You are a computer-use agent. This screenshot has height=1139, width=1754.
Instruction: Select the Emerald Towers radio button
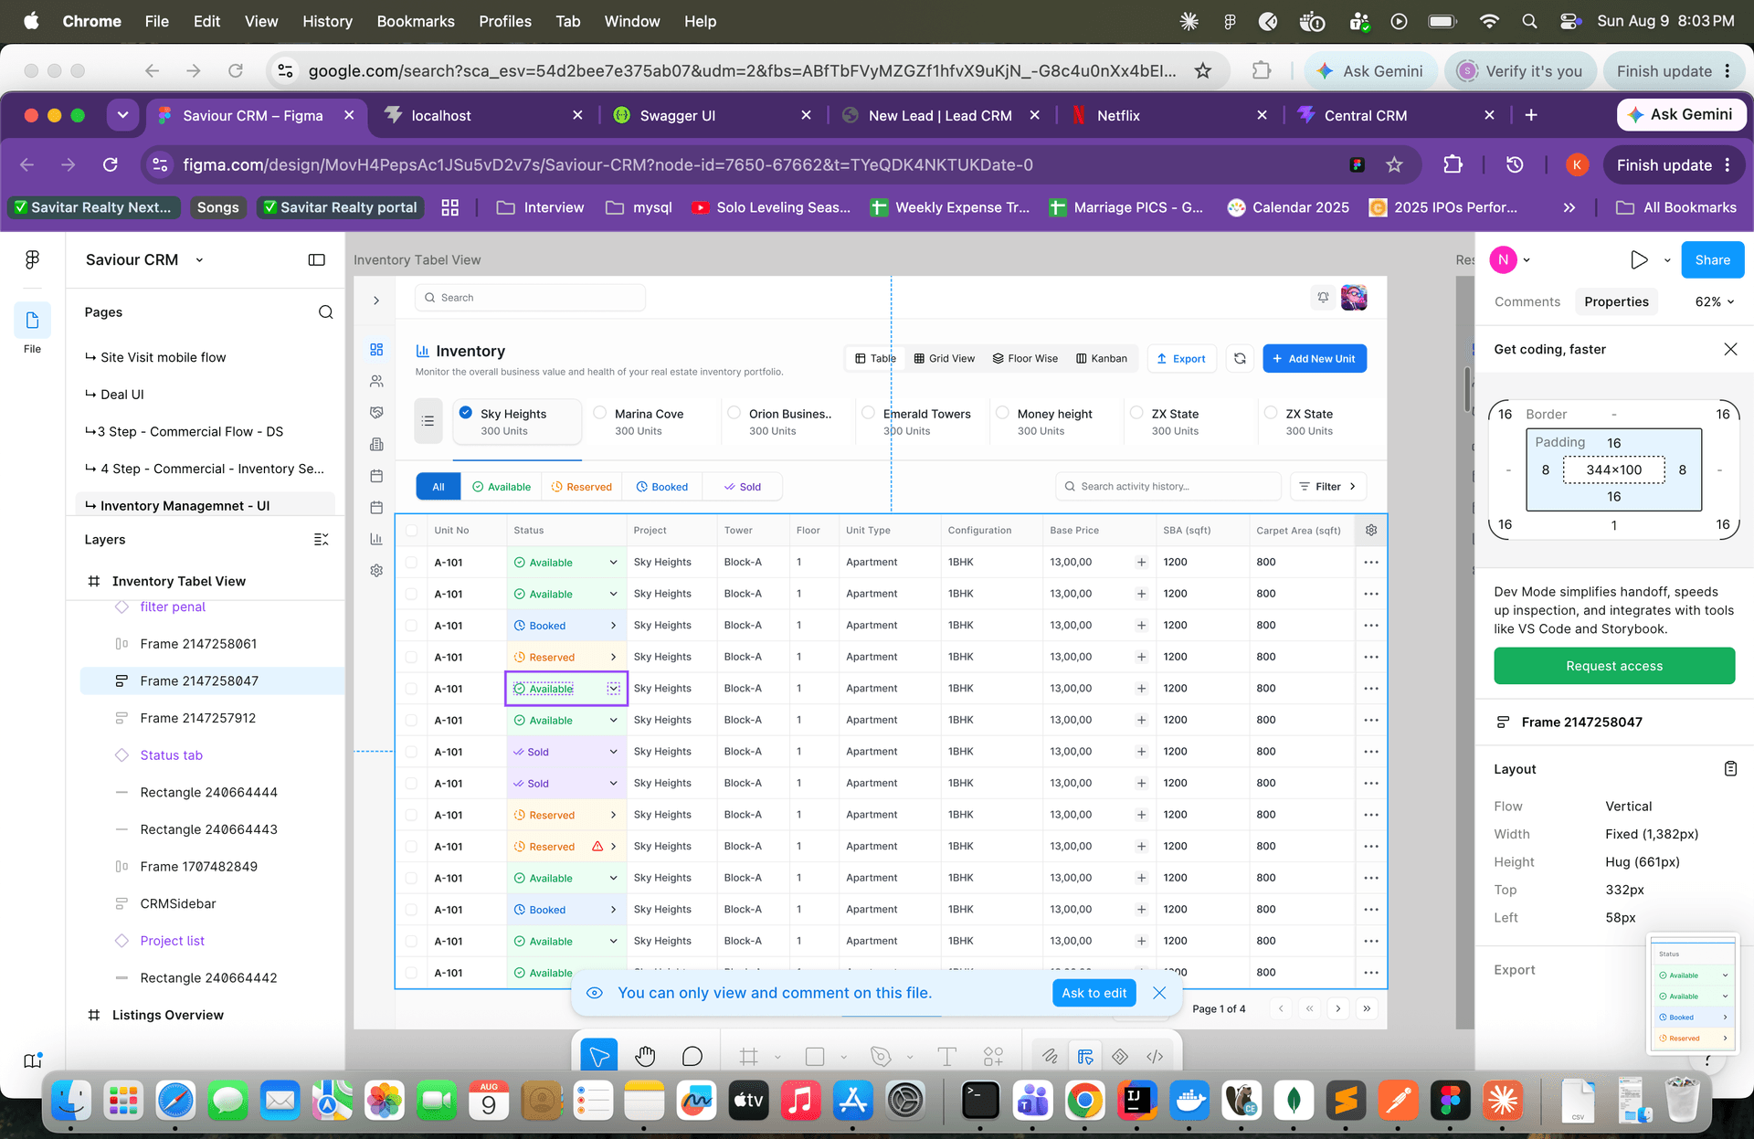click(x=869, y=413)
